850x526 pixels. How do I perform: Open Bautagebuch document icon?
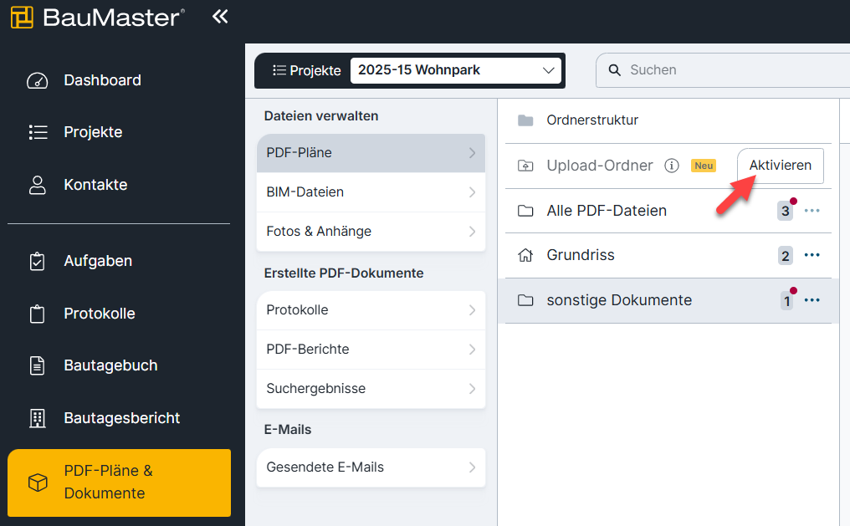pyautogui.click(x=38, y=365)
